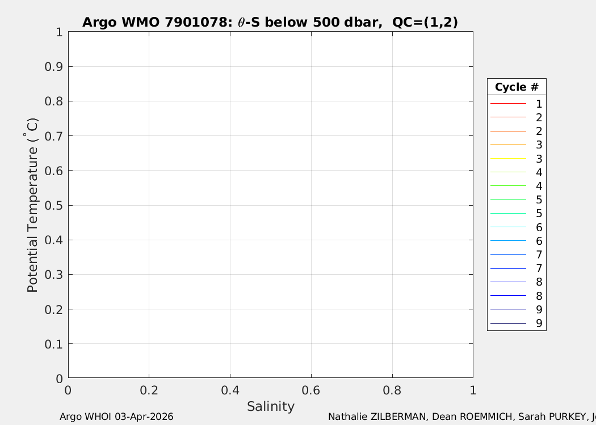Click the 'Cycle #' legend title
596x425 pixels.
pyautogui.click(x=517, y=87)
